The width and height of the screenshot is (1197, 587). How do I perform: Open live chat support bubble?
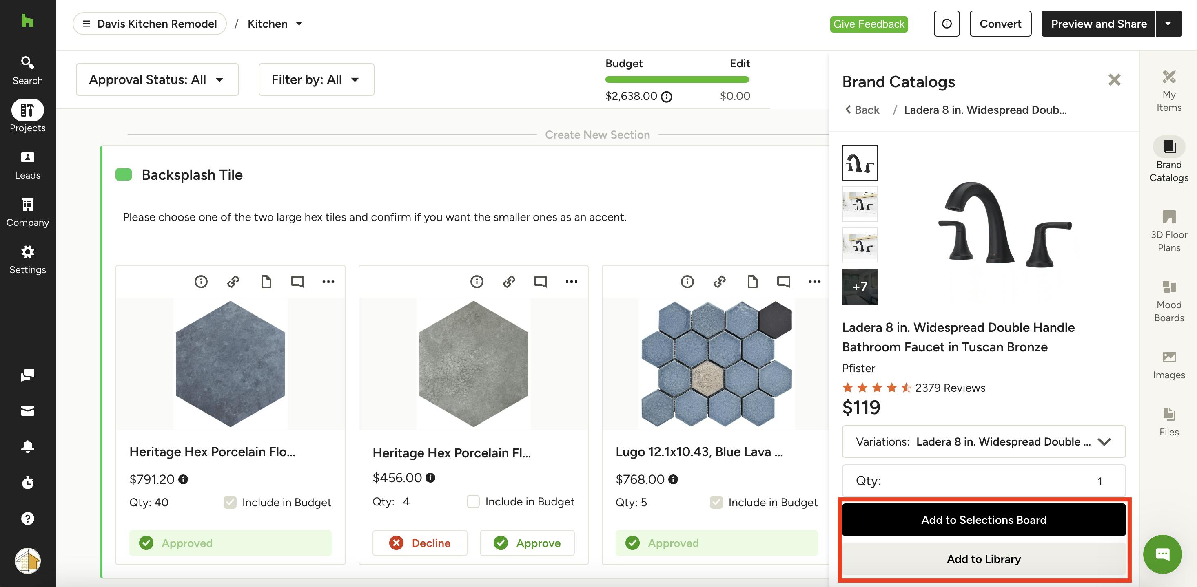click(x=1162, y=554)
